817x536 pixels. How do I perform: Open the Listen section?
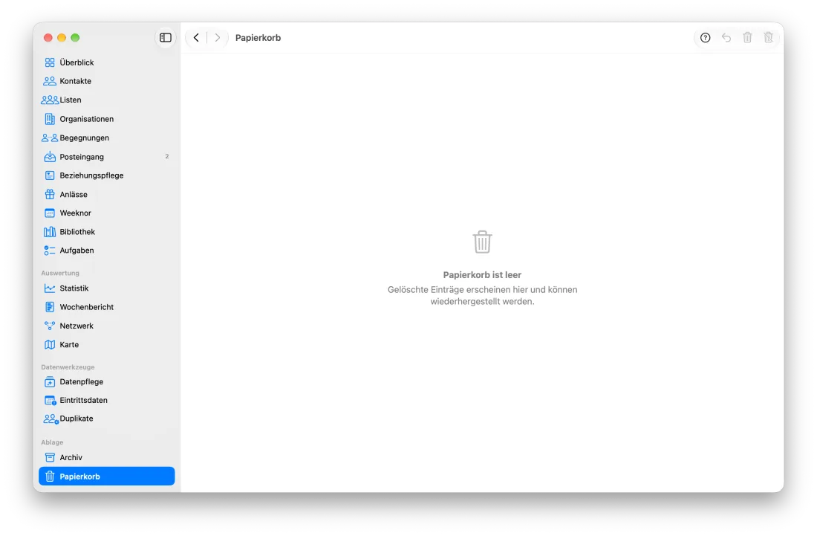(x=107, y=100)
